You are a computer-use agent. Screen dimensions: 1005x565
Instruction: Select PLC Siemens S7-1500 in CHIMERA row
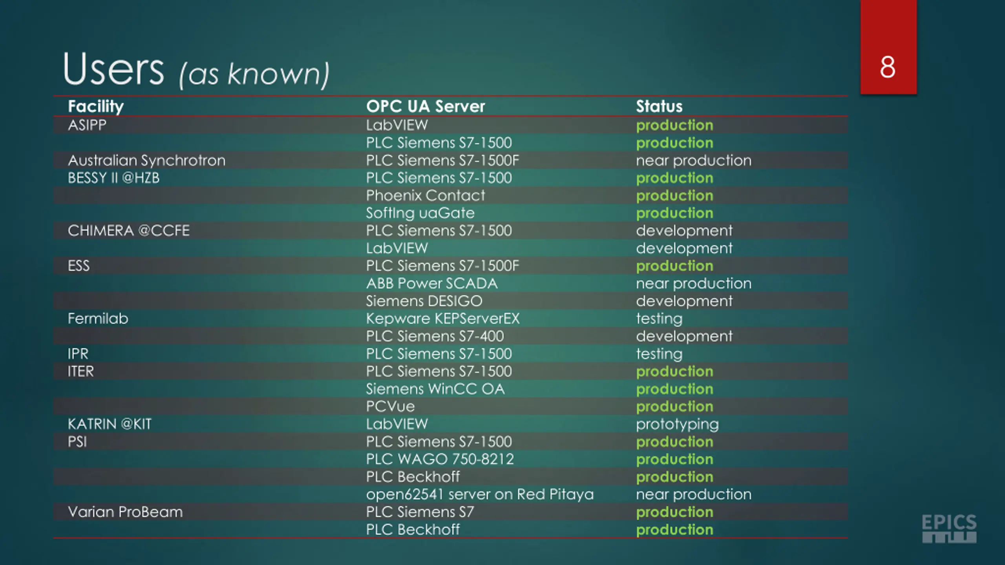pyautogui.click(x=439, y=231)
